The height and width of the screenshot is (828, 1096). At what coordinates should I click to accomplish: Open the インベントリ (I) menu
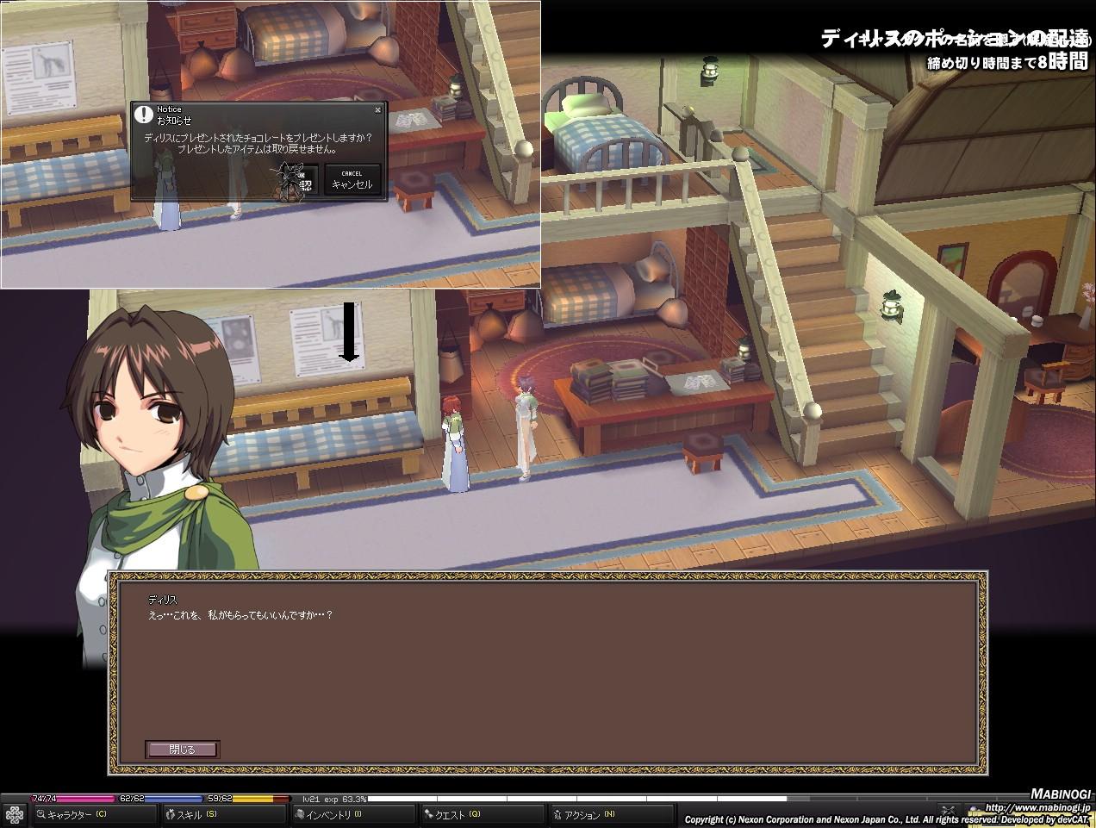(x=352, y=814)
